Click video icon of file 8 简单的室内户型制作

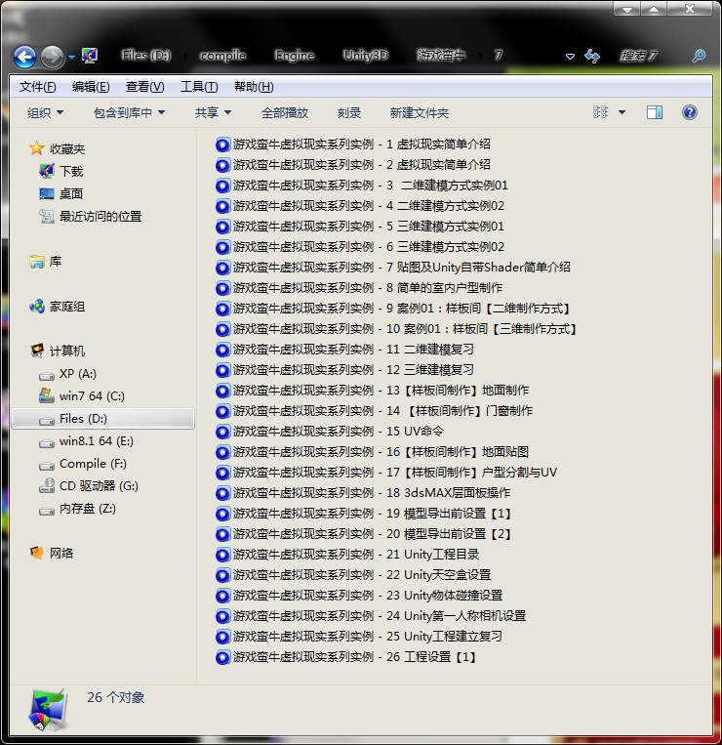pos(222,288)
